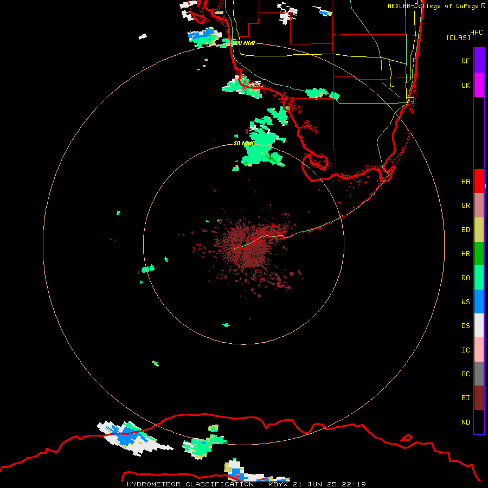Pick the HR dark green legend swatch
Viewport: 488px width, 488px height.
pyautogui.click(x=479, y=254)
